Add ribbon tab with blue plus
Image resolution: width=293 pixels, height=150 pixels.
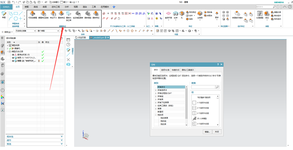point(114,7)
